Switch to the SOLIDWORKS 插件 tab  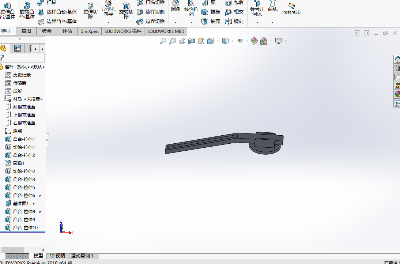pos(123,31)
